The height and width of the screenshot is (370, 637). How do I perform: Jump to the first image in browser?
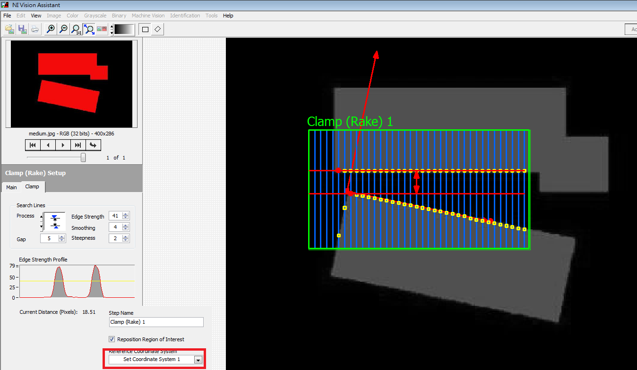33,145
